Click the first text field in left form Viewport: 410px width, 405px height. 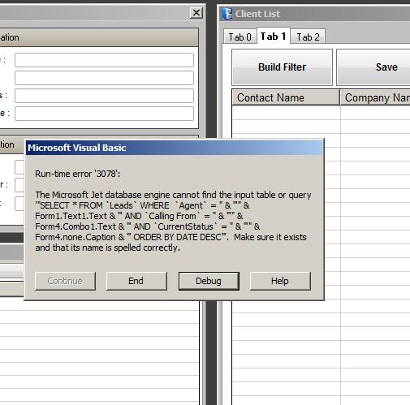104,60
